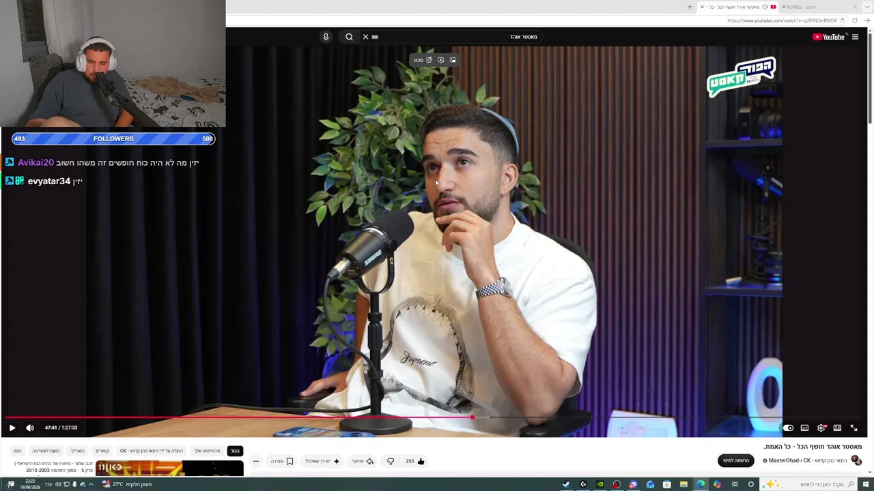Open Logitech G Hub from the taskbar

[583, 484]
